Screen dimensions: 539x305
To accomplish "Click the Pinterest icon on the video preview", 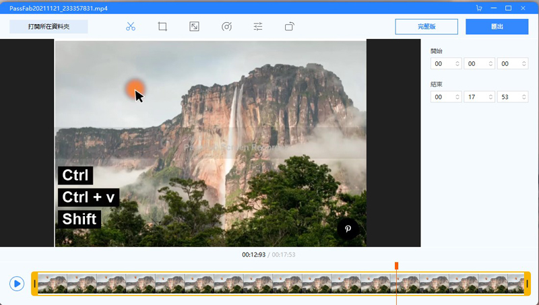I will pos(348,229).
